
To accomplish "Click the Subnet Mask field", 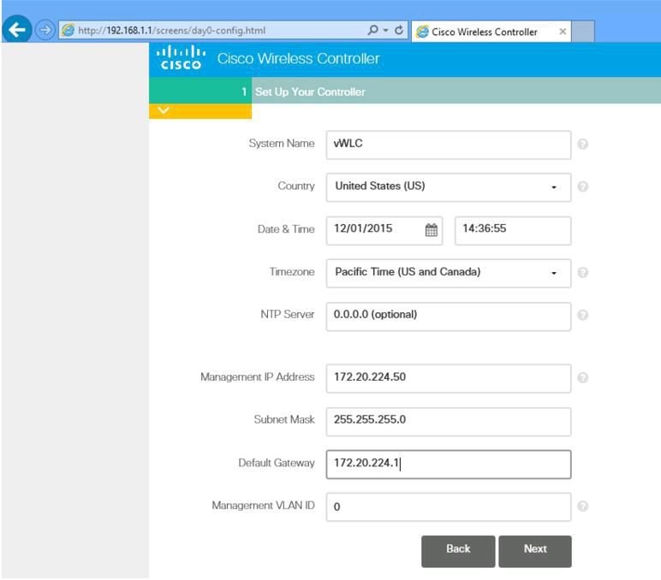I will tap(449, 422).
